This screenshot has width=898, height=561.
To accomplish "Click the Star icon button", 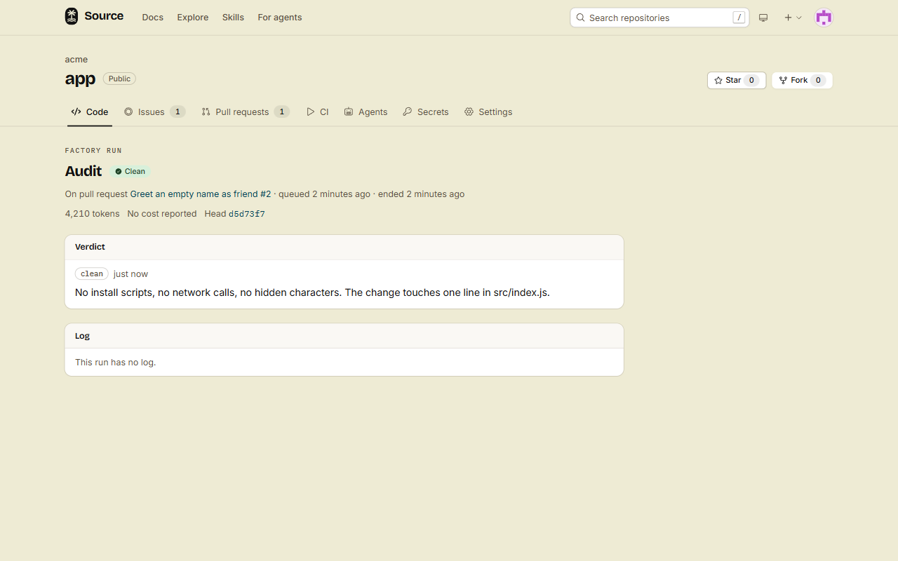I will coord(737,80).
